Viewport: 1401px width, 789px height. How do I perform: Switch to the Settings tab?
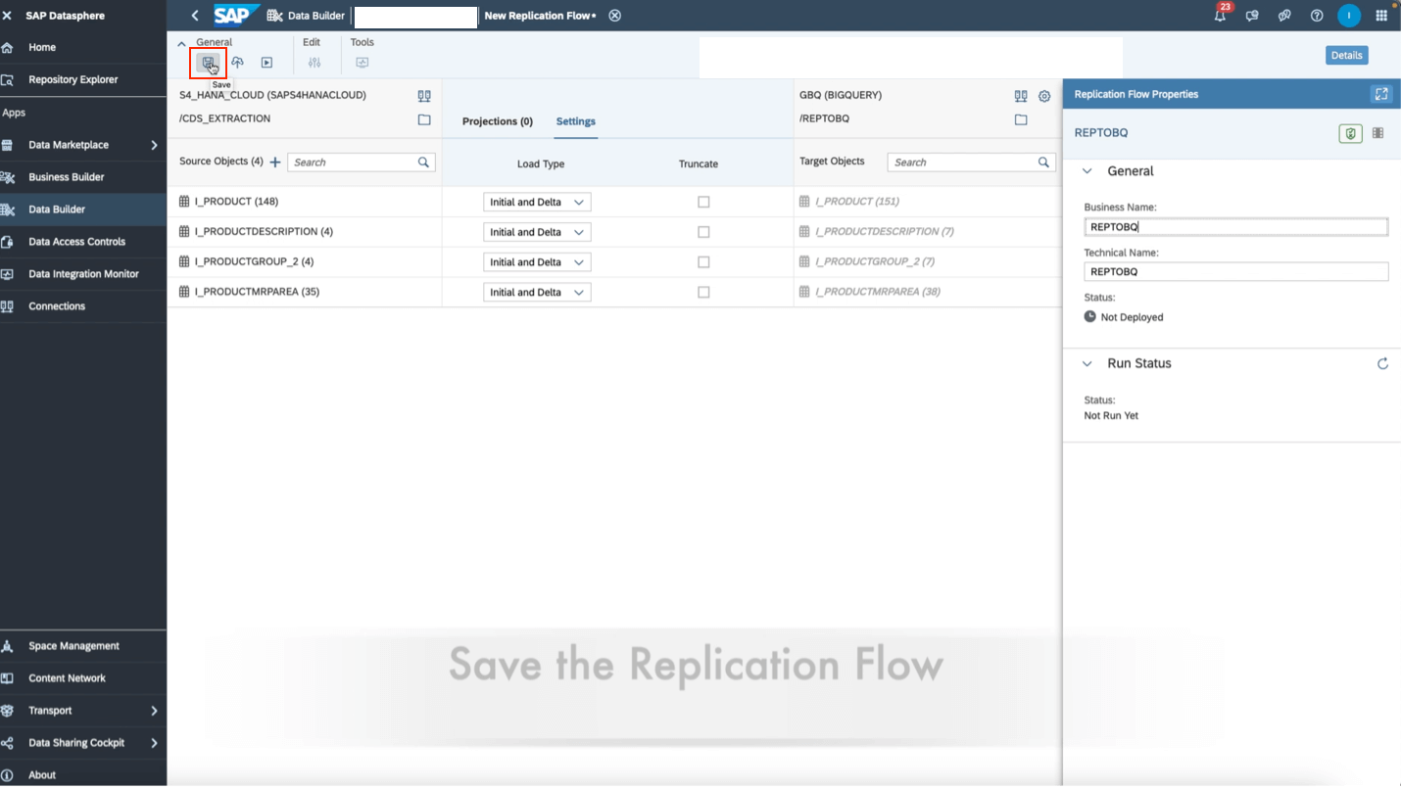coord(575,121)
